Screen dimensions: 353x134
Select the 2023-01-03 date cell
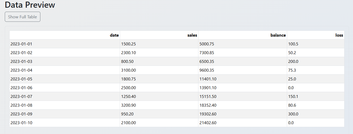pyautogui.click(x=65, y=61)
